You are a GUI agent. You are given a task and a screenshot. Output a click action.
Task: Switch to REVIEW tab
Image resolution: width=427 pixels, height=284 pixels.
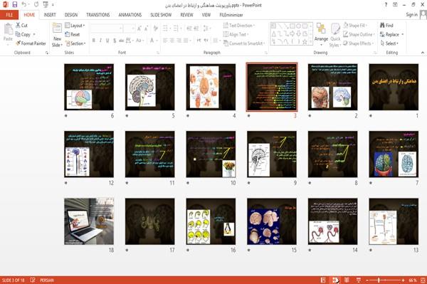(186, 15)
